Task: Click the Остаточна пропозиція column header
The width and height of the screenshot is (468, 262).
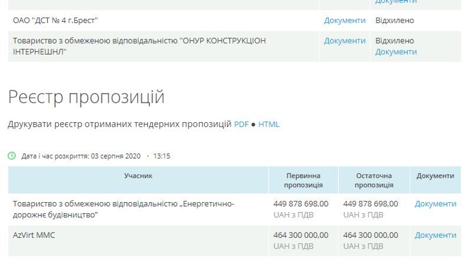Action: [x=374, y=180]
